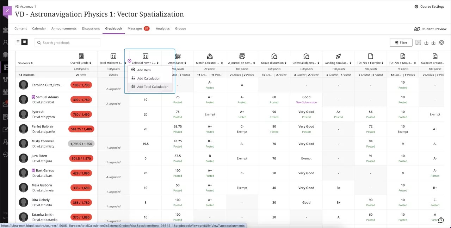Open the student activity report search icon
Viewport: 451px width, 228px height.
418,43
